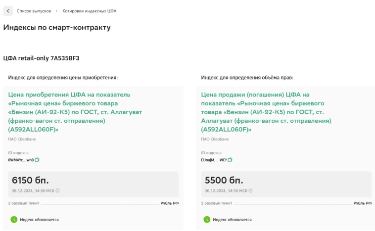The height and width of the screenshot is (231, 375).
Task: Click the back arrow button
Action: click(8, 11)
